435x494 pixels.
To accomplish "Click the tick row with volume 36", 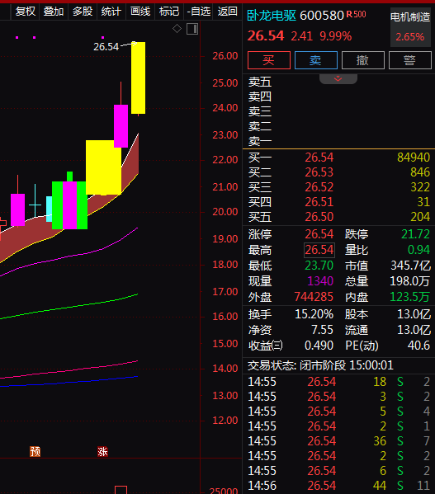I will [338, 440].
